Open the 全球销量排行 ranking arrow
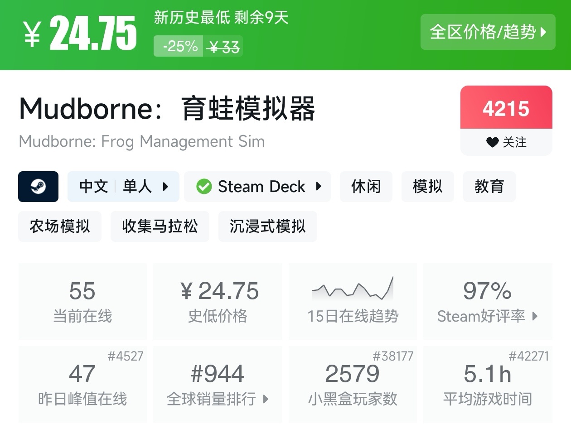 pyautogui.click(x=266, y=399)
